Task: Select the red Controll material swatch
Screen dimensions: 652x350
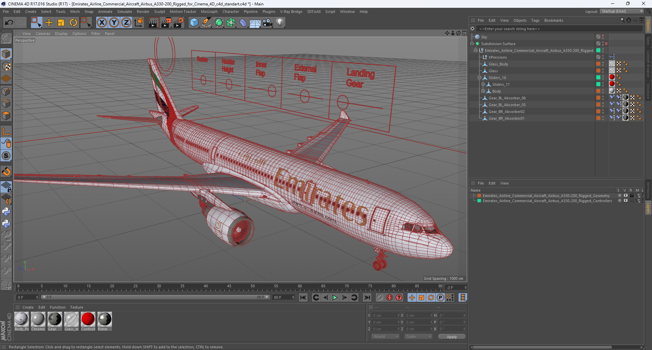Action: click(88, 322)
